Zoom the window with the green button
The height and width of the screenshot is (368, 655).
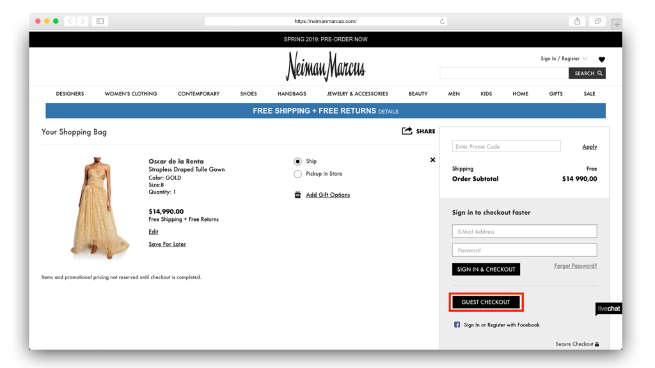tap(56, 21)
